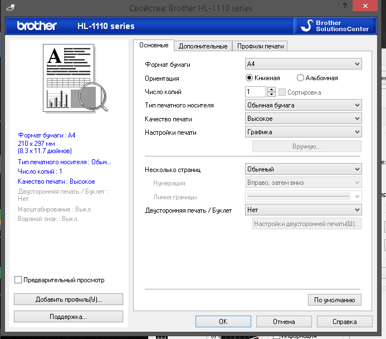Screen dimensions: 386x339
Task: Open the Двусторонняя печать / Буклет dropdown
Action: (303, 210)
